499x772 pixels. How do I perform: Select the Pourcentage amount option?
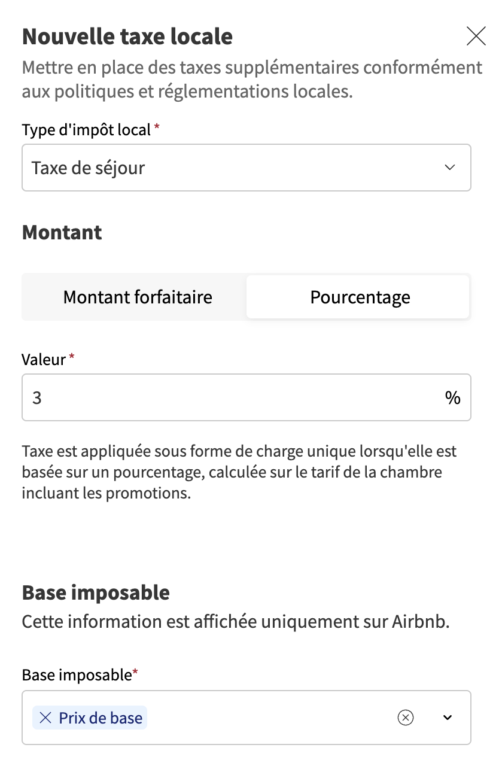coord(360,297)
